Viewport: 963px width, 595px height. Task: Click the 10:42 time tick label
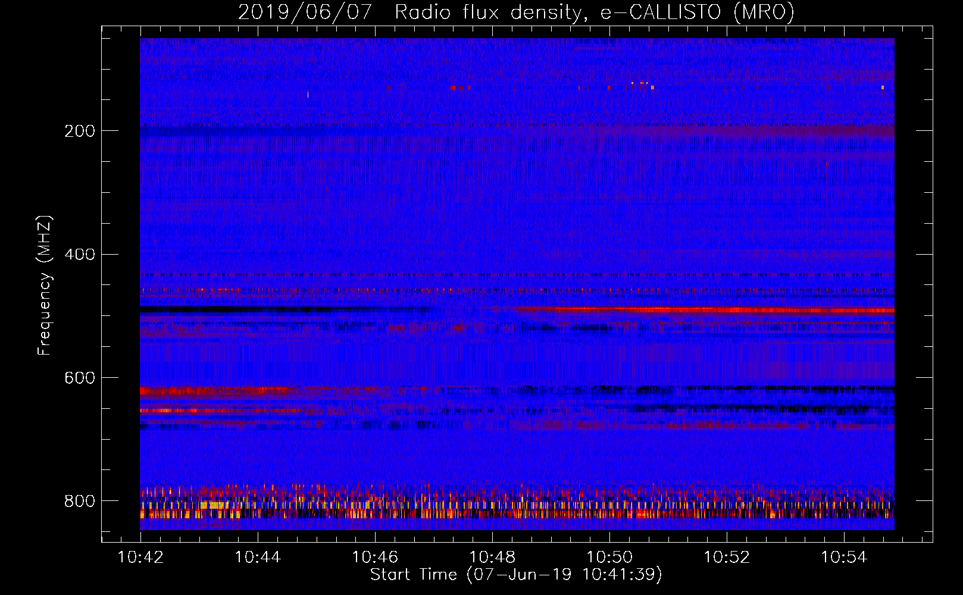click(140, 558)
